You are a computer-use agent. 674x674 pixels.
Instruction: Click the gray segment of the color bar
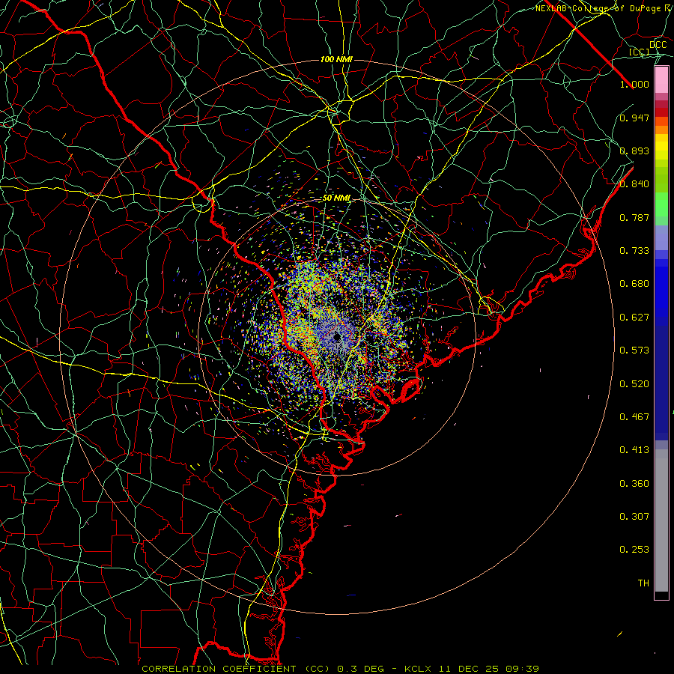(661, 520)
